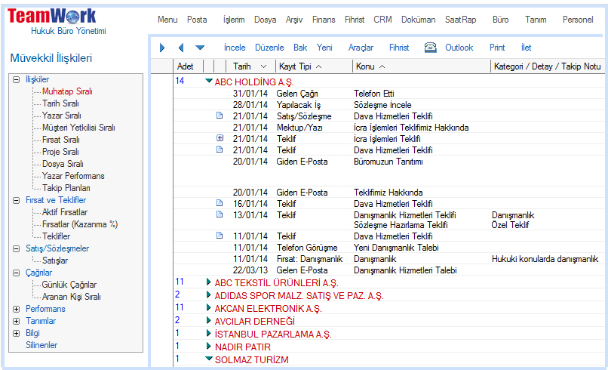
Task: Expand AVCILAR DERNEĞİ group
Action: (x=209, y=320)
